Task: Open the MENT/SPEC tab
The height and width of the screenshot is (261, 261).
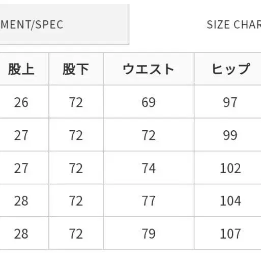Action: 64,24
